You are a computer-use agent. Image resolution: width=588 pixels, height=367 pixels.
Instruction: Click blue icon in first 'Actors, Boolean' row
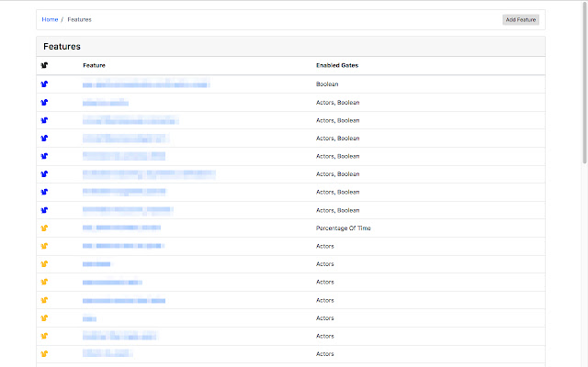pos(44,102)
